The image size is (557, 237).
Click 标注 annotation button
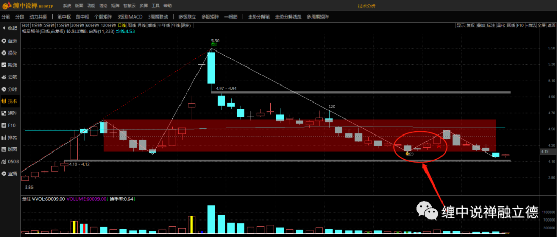pos(491,25)
